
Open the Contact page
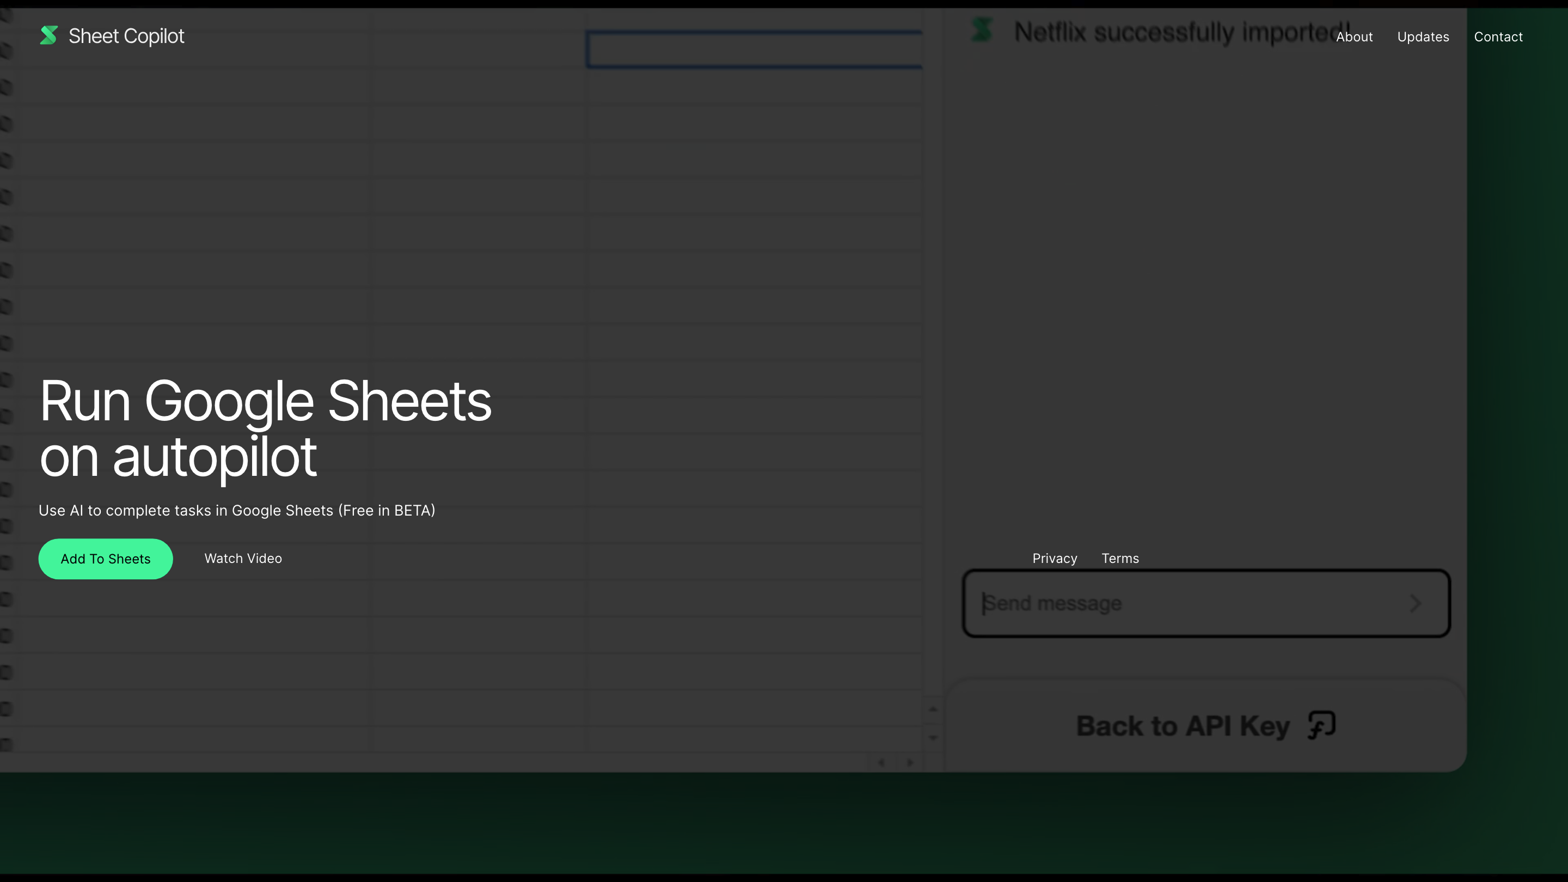pyautogui.click(x=1498, y=36)
